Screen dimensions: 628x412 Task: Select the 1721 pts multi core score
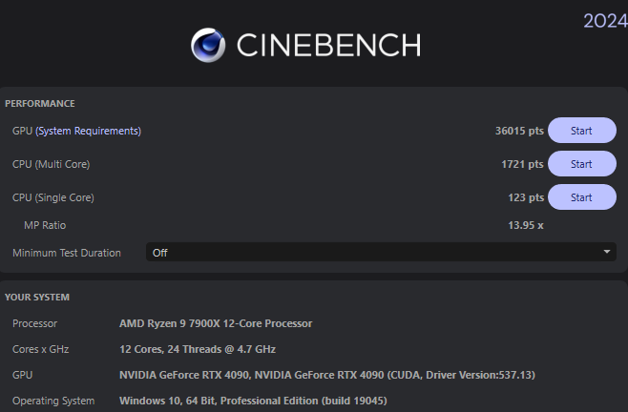coord(522,164)
